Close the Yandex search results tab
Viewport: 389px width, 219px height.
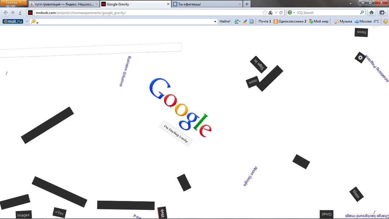pyautogui.click(x=97, y=4)
